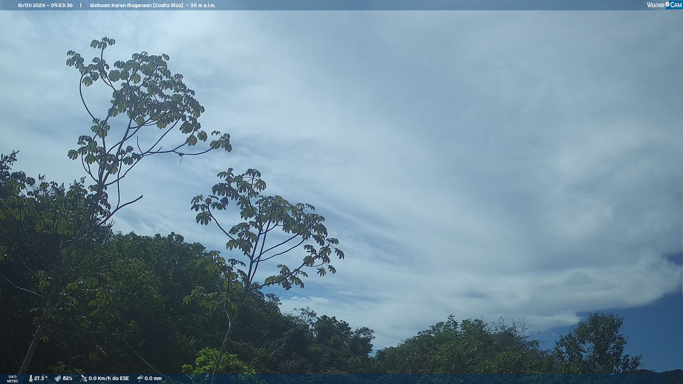Click the wind vane anemometer icon
This screenshot has height=384, width=683.
84,378
